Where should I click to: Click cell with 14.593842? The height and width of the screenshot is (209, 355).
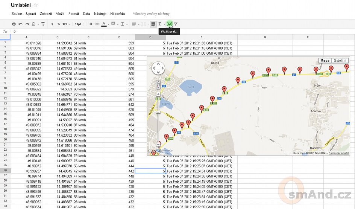click(x=58, y=43)
